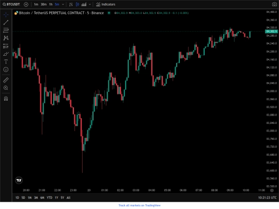Click the TradingView logo badge
The height and width of the screenshot is (209, 279).
point(19,181)
